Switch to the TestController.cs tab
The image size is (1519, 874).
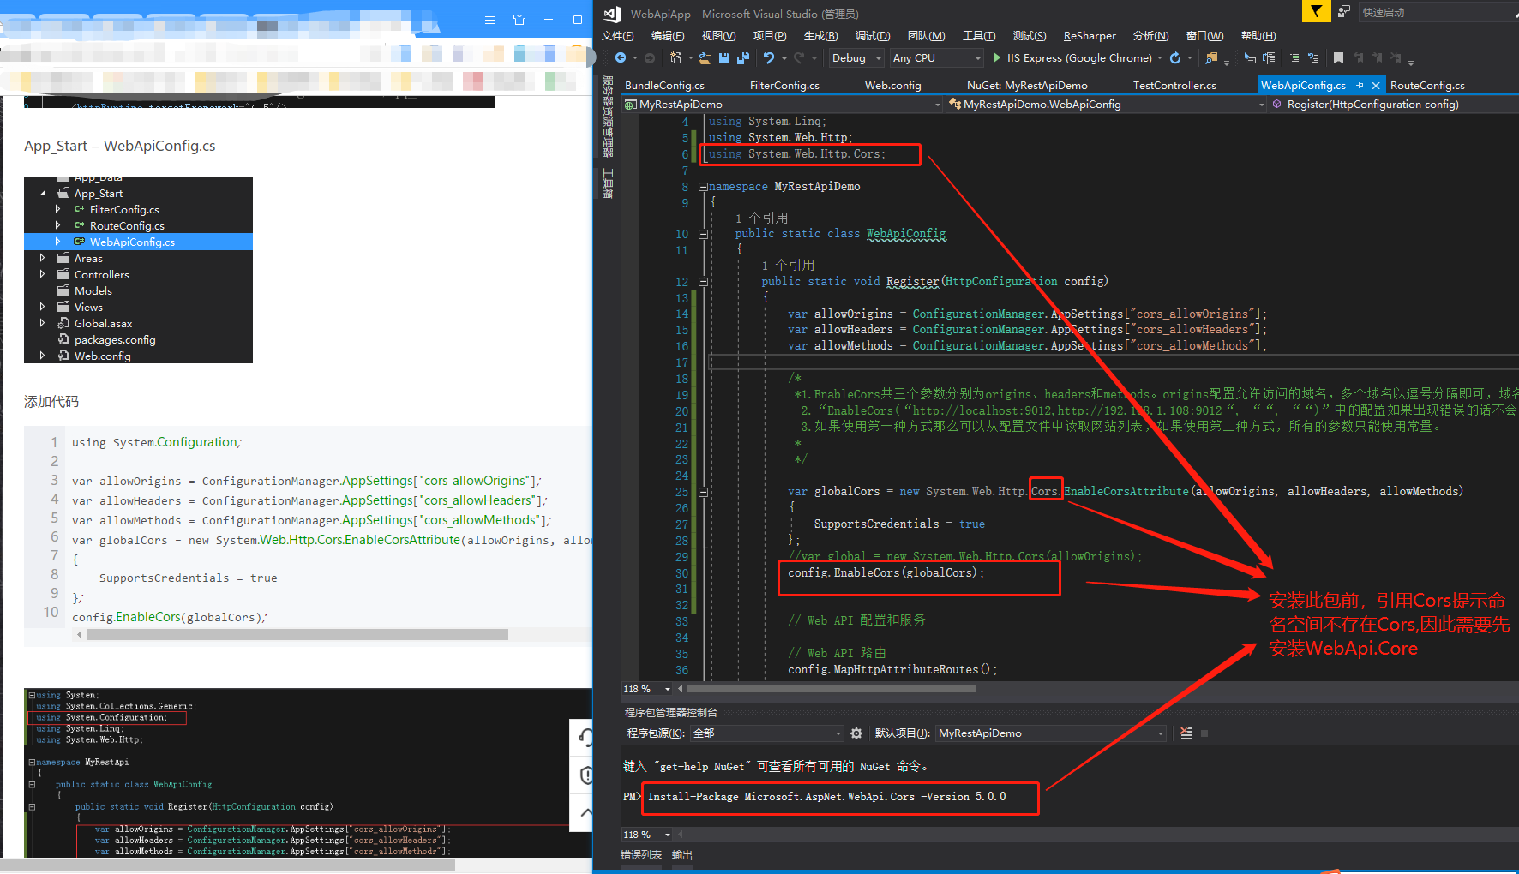pos(1174,86)
